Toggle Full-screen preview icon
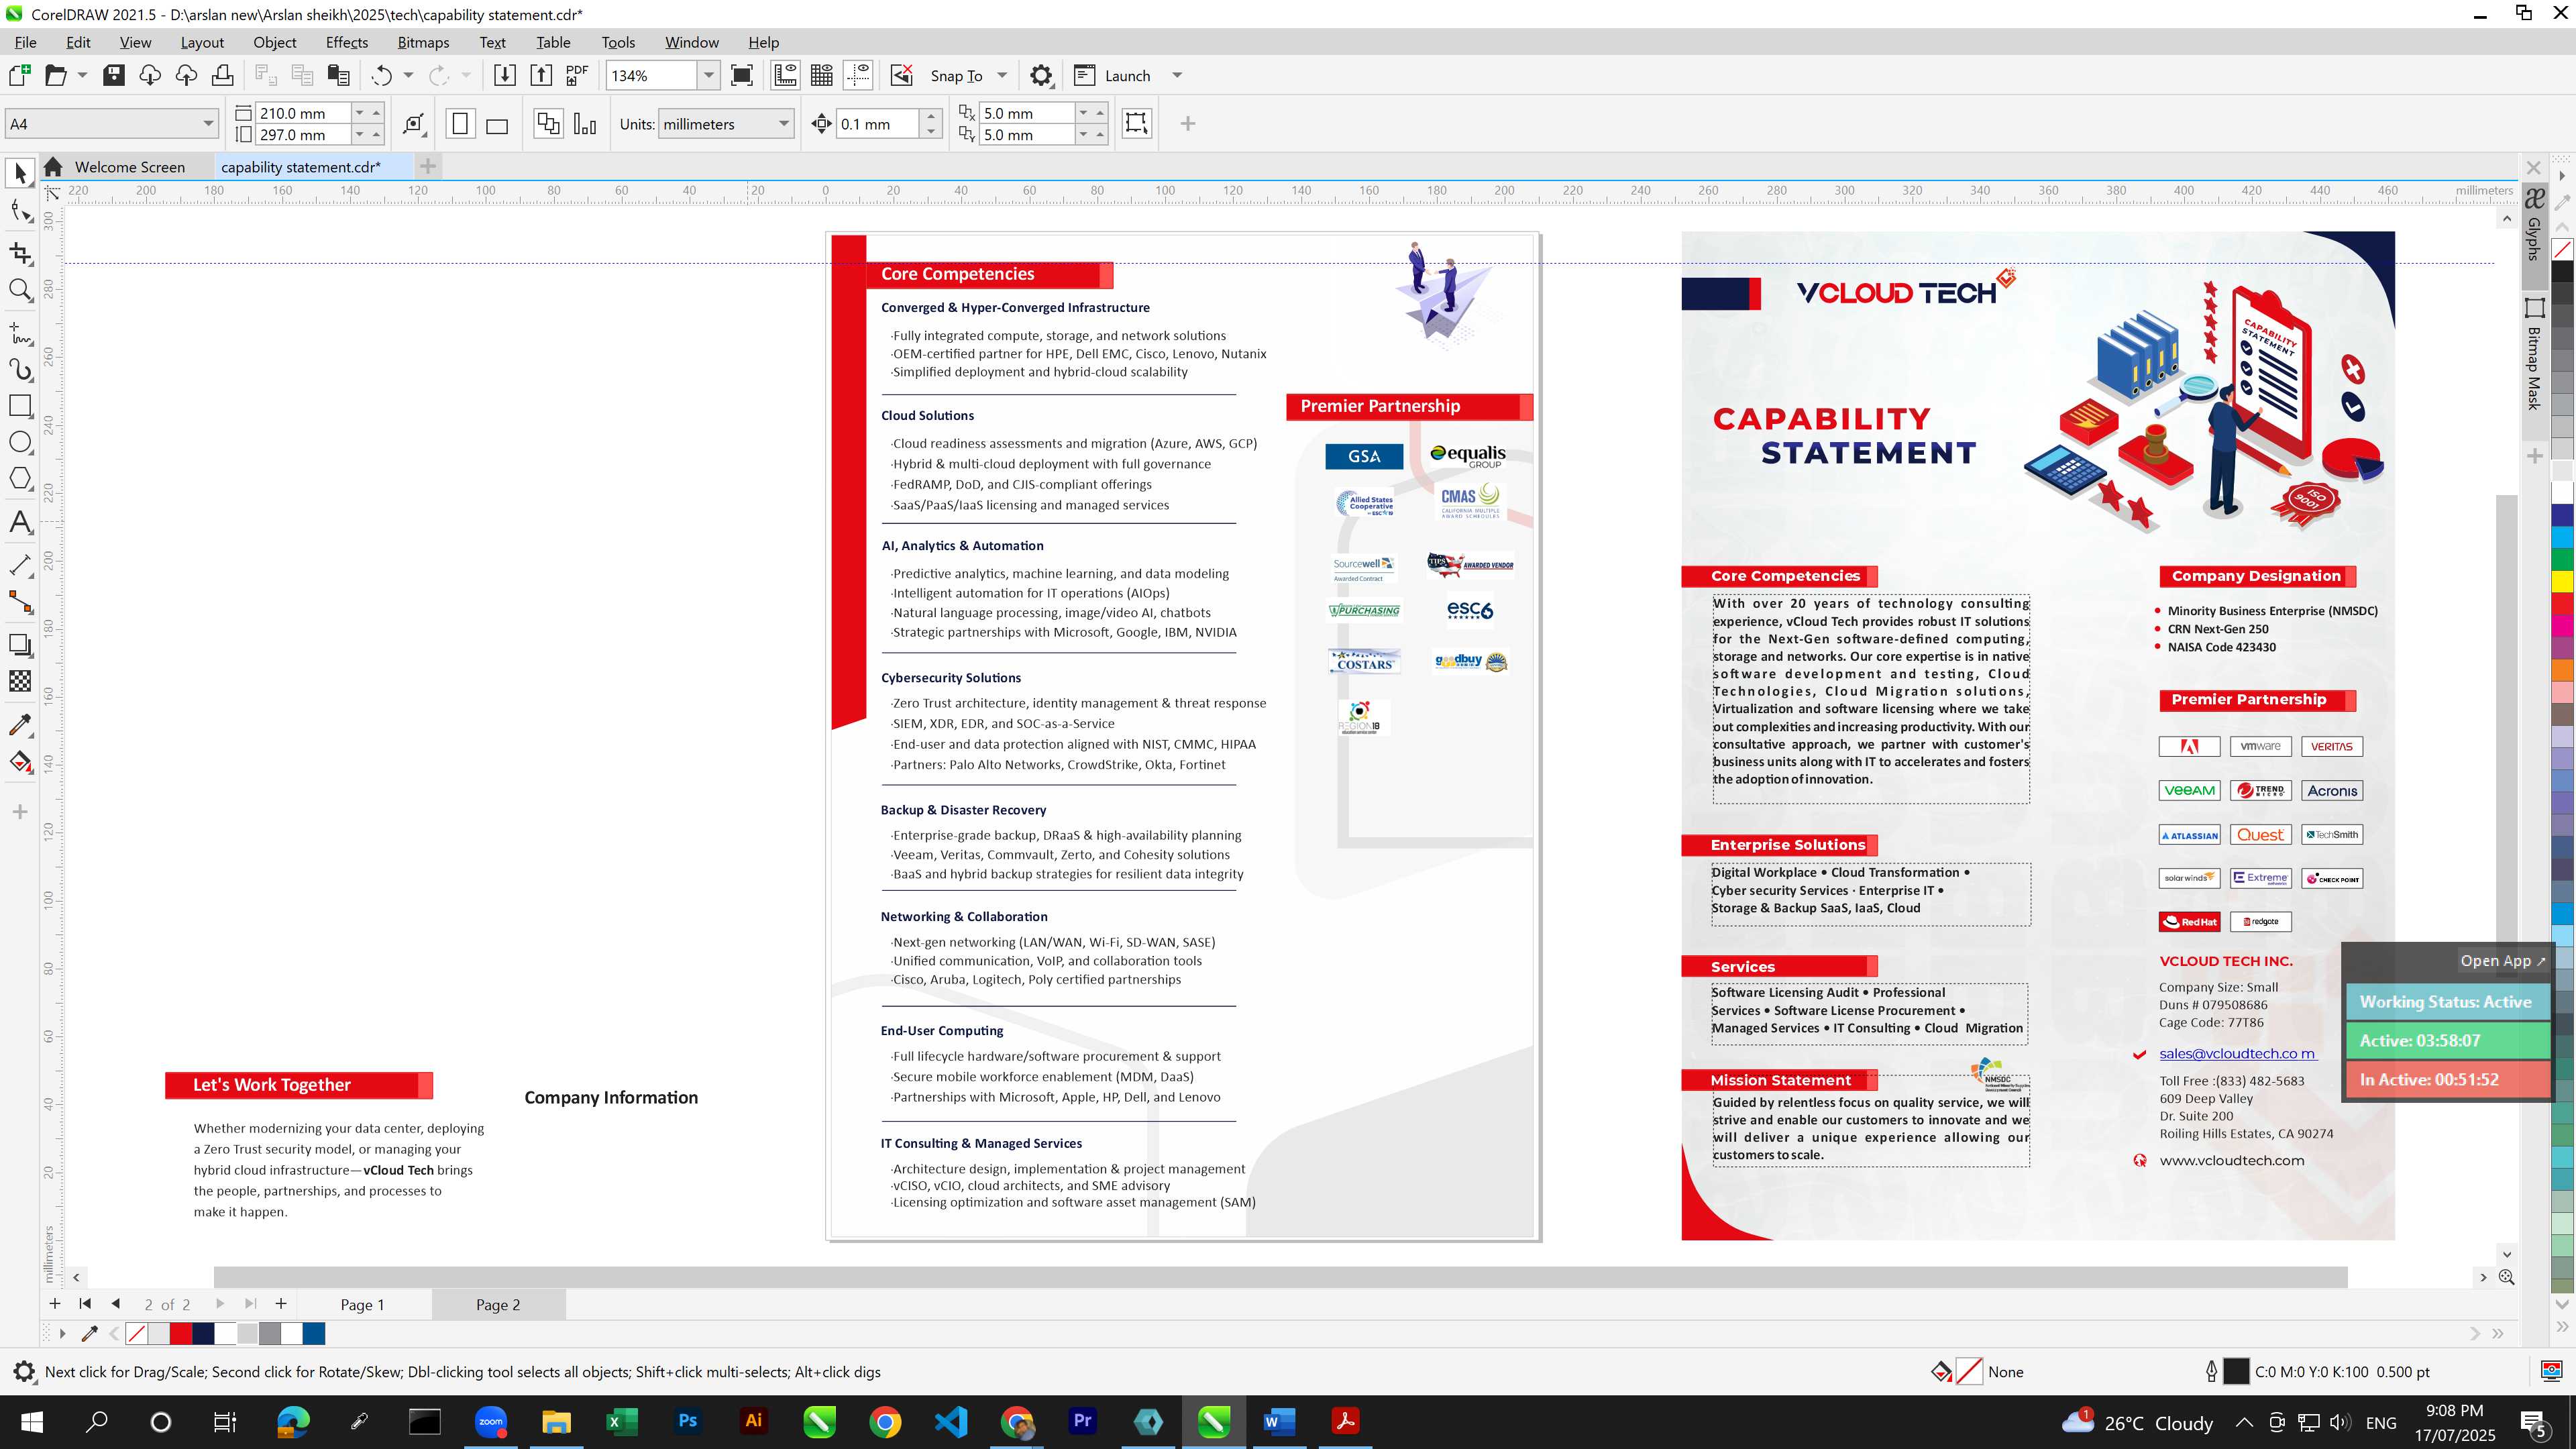Image resolution: width=2576 pixels, height=1449 pixels. pos(742,76)
